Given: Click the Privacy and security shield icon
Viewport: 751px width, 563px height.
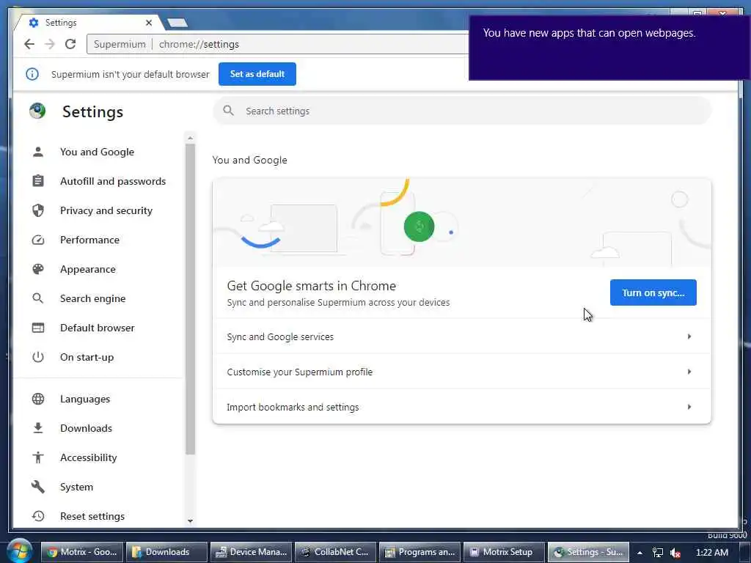Looking at the screenshot, I should (38, 210).
